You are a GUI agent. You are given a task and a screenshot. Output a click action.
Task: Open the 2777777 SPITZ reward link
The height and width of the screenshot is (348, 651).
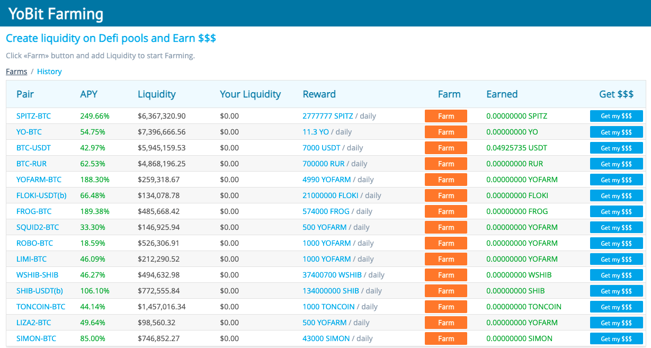[x=327, y=116]
